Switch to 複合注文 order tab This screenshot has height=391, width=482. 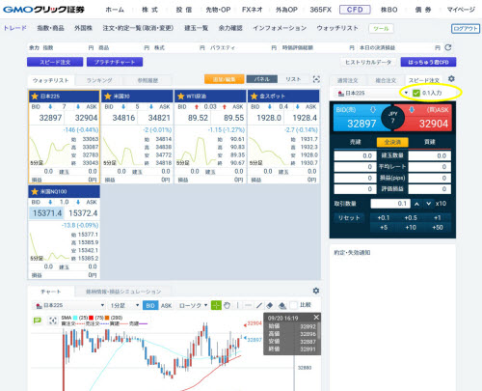point(386,80)
